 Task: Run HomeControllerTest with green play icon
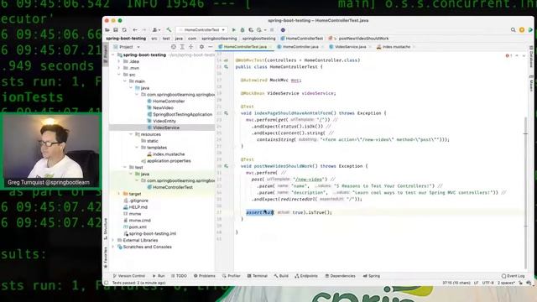(x=234, y=30)
